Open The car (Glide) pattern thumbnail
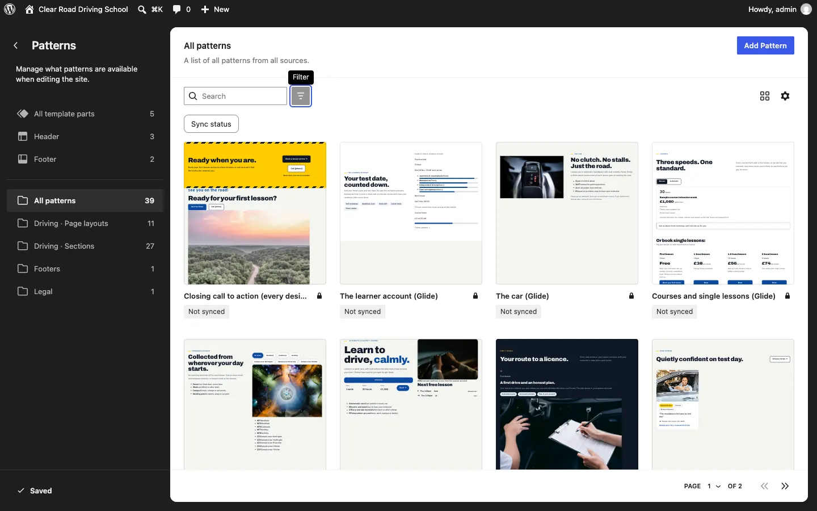 [x=567, y=213]
